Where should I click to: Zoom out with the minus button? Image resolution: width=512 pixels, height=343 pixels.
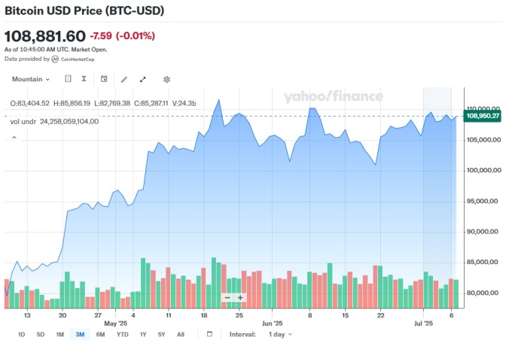coord(227,298)
